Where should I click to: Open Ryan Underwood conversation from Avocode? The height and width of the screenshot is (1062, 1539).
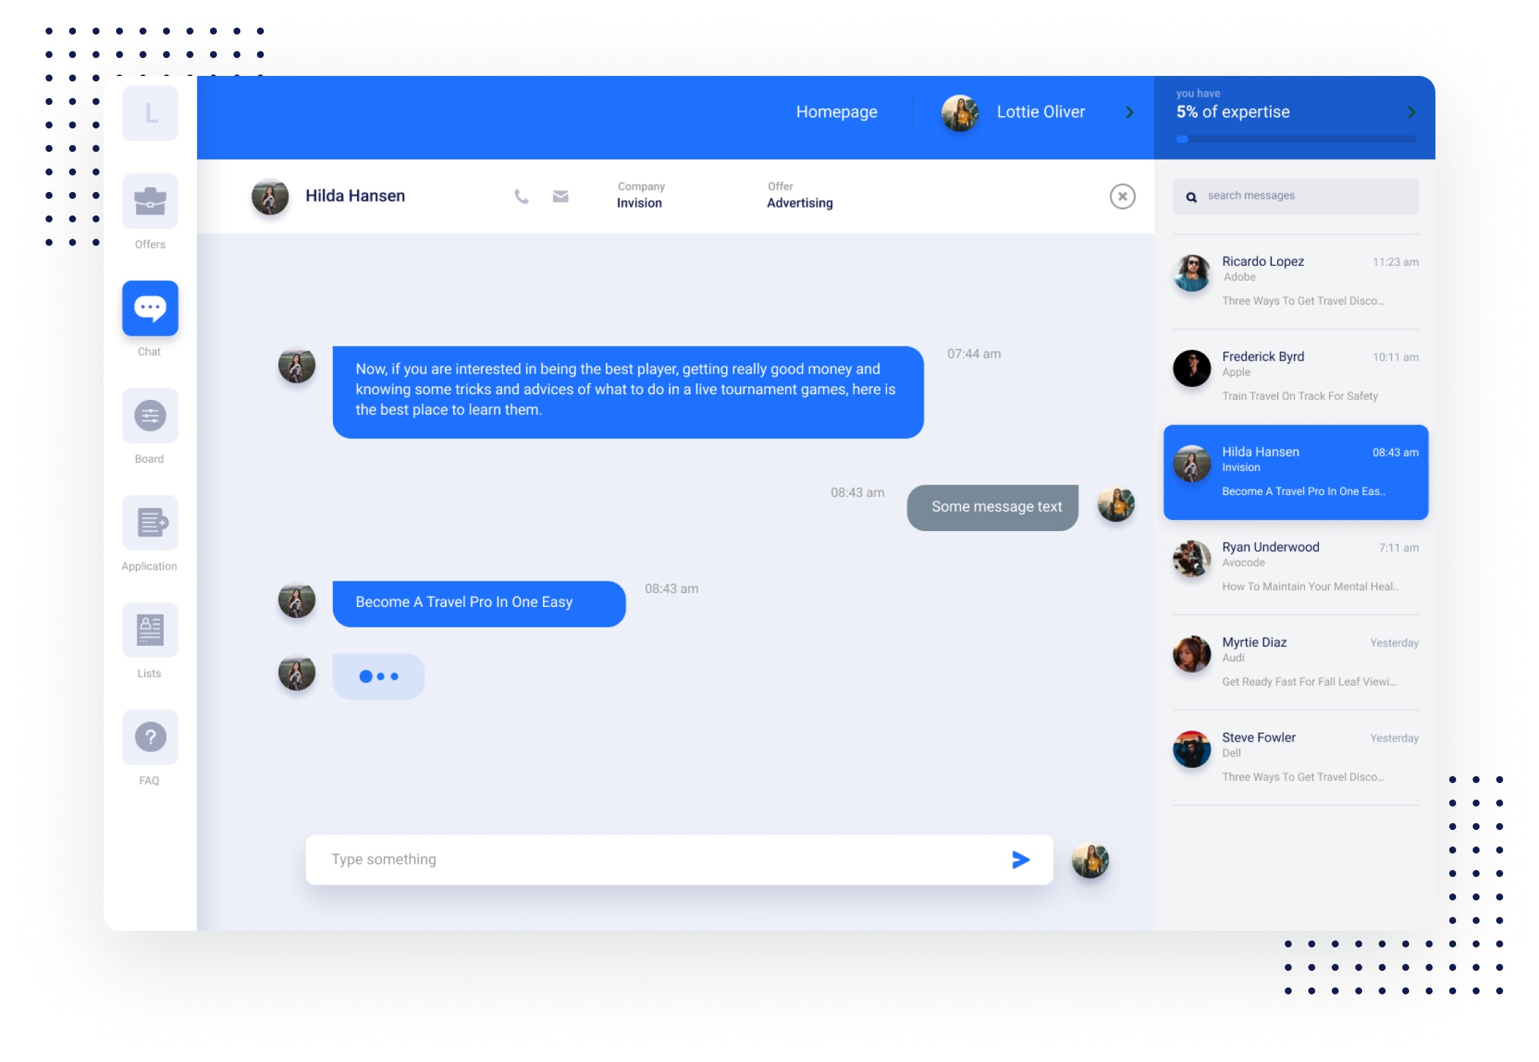1296,567
